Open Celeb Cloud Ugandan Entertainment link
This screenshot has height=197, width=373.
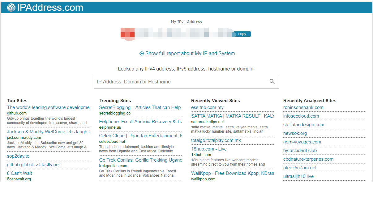(140, 136)
